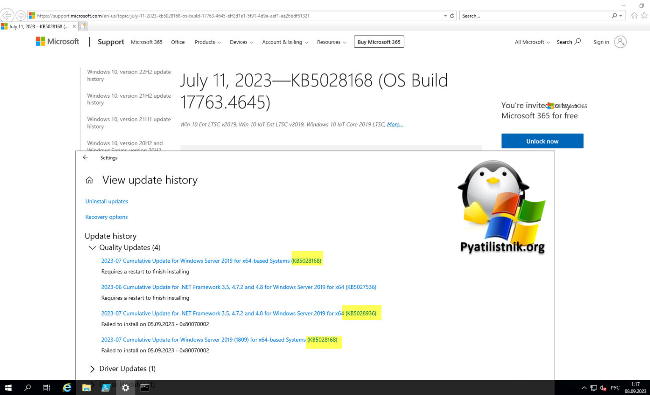The image size is (650, 395).
Task: Click the browser address bar
Action: [237, 16]
